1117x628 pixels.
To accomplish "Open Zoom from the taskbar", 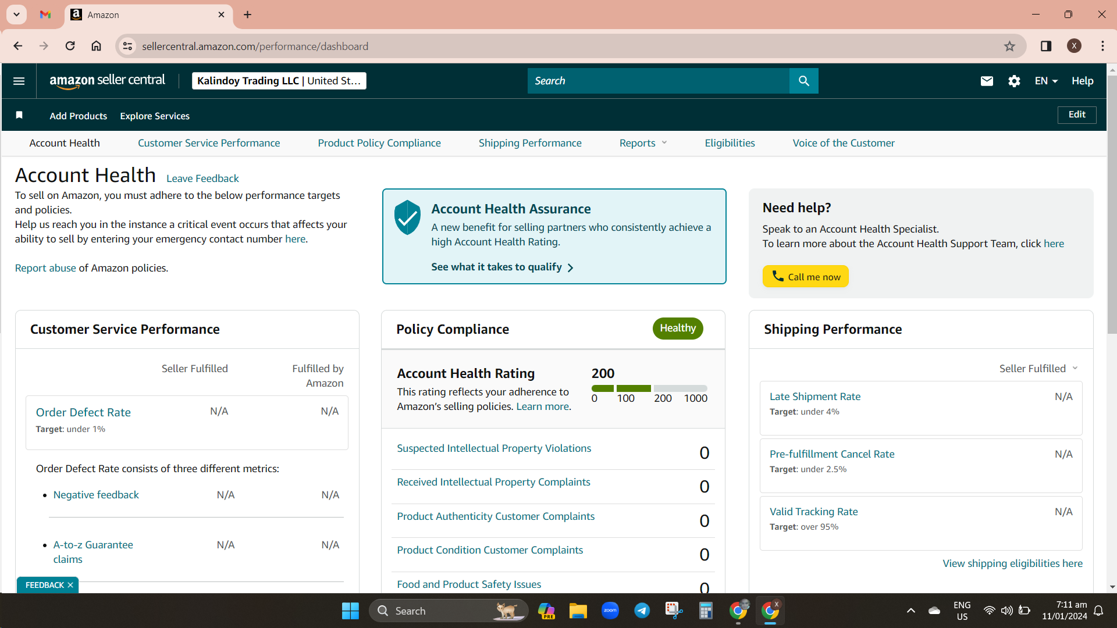I will (610, 611).
